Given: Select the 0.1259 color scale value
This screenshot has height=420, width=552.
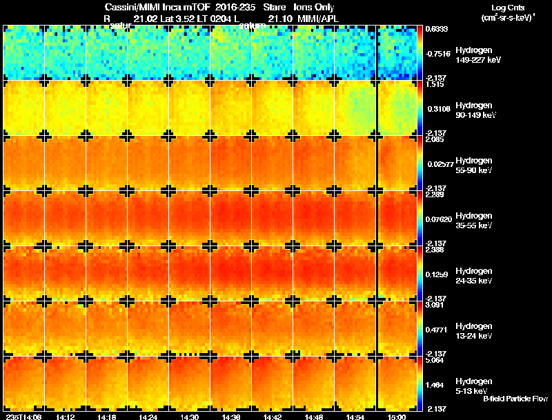Looking at the screenshot, I should click(x=437, y=274).
